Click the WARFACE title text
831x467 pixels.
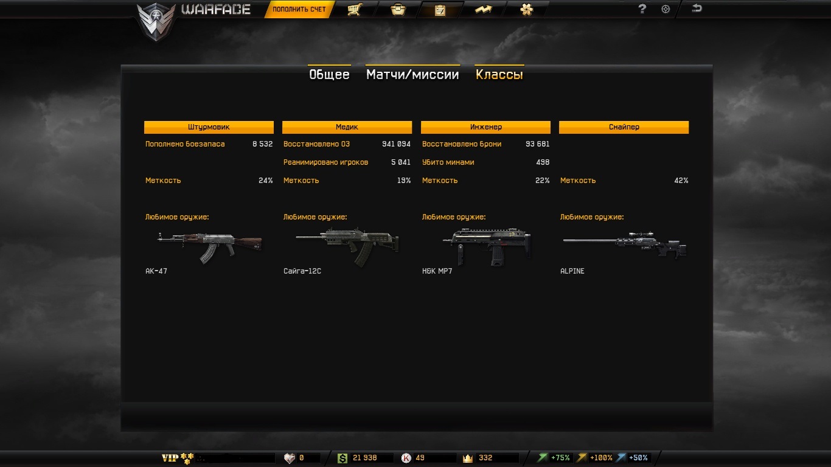point(215,9)
